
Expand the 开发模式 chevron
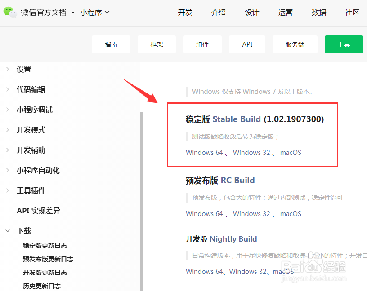click(x=8, y=130)
